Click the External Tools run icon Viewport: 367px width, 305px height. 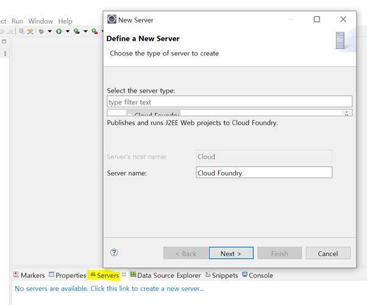click(x=94, y=31)
